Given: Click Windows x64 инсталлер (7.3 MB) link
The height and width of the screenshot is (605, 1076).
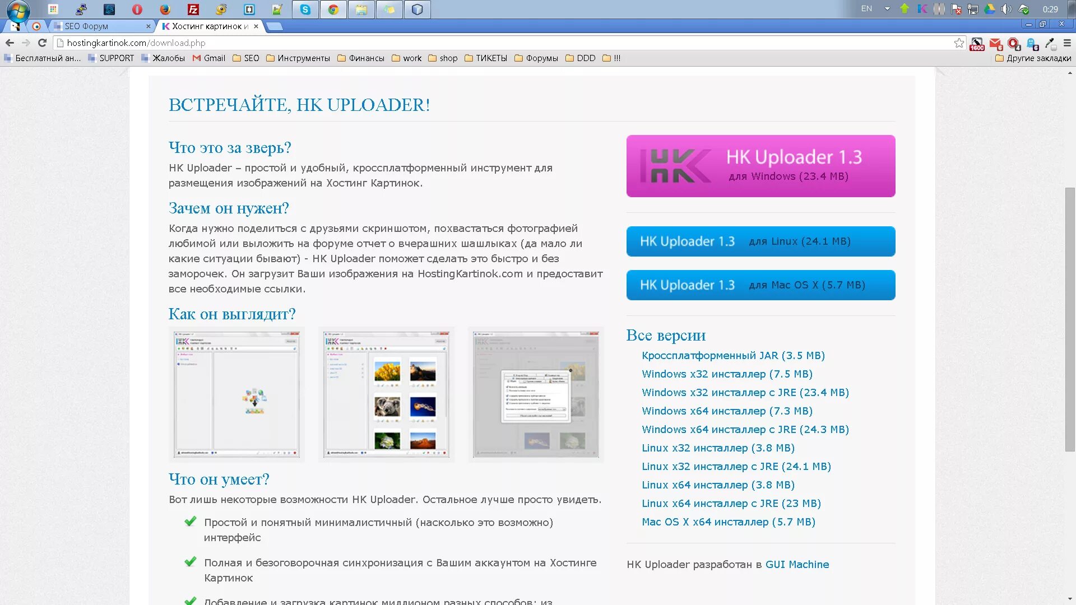Looking at the screenshot, I should click(727, 411).
